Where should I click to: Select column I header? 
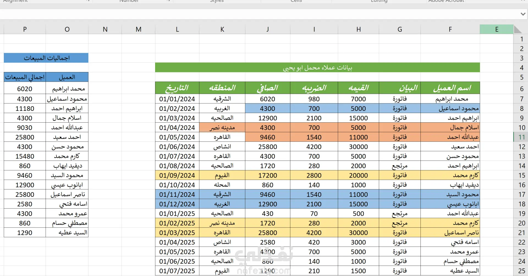click(x=314, y=29)
